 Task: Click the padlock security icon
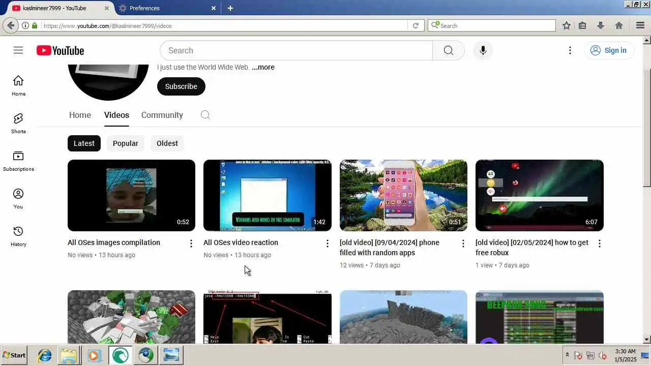35,25
